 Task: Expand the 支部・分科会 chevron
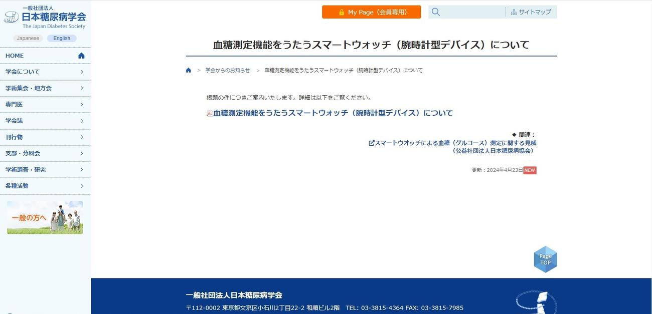pyautogui.click(x=82, y=153)
